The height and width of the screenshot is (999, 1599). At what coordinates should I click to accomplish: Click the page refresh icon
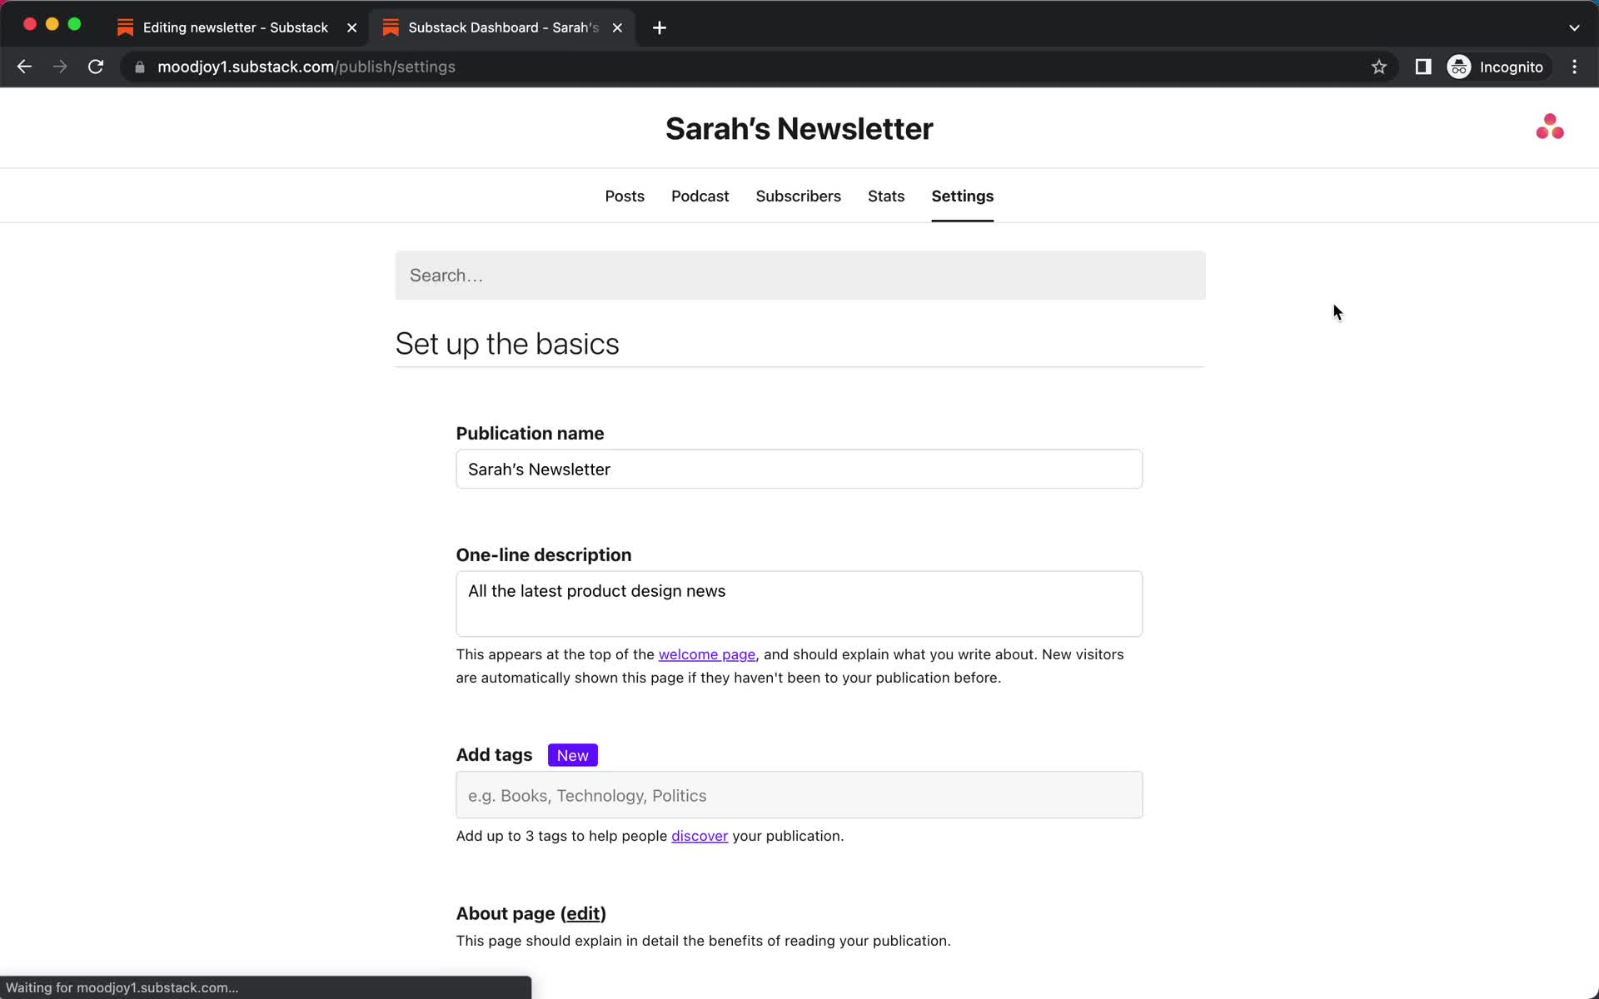(96, 66)
